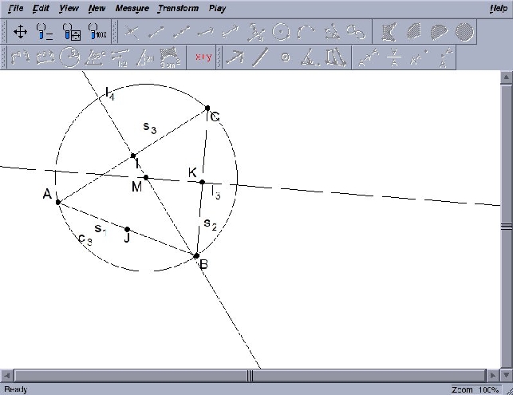Click the Reflect mirrored-A icon
Screen dimensions: 513x395
pos(394,57)
